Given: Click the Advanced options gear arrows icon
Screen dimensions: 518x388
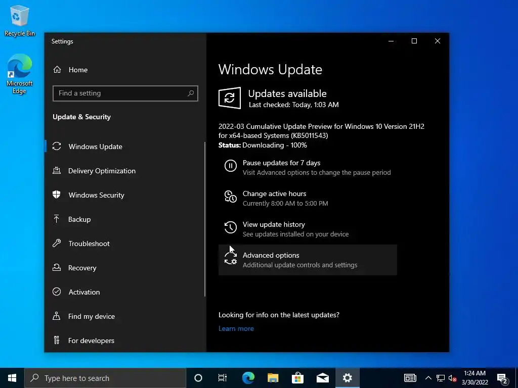Looking at the screenshot, I should click(x=231, y=258).
